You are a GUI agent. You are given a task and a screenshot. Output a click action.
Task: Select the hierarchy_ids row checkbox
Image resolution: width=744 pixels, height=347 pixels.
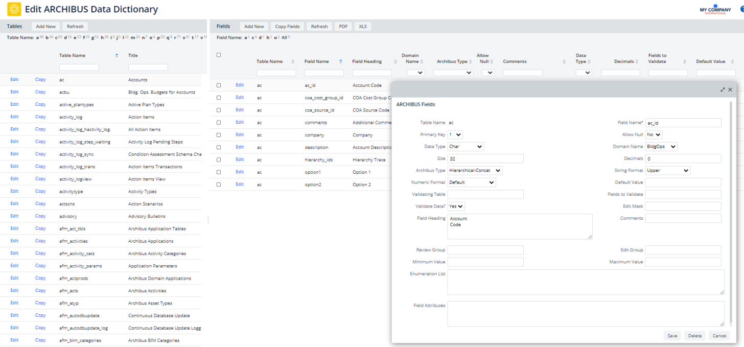(x=219, y=160)
